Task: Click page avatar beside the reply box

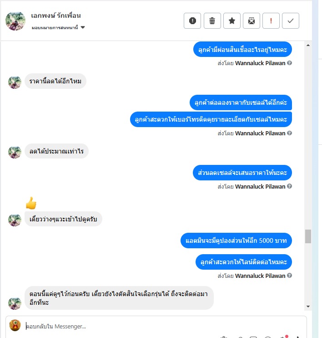Action: [15, 325]
